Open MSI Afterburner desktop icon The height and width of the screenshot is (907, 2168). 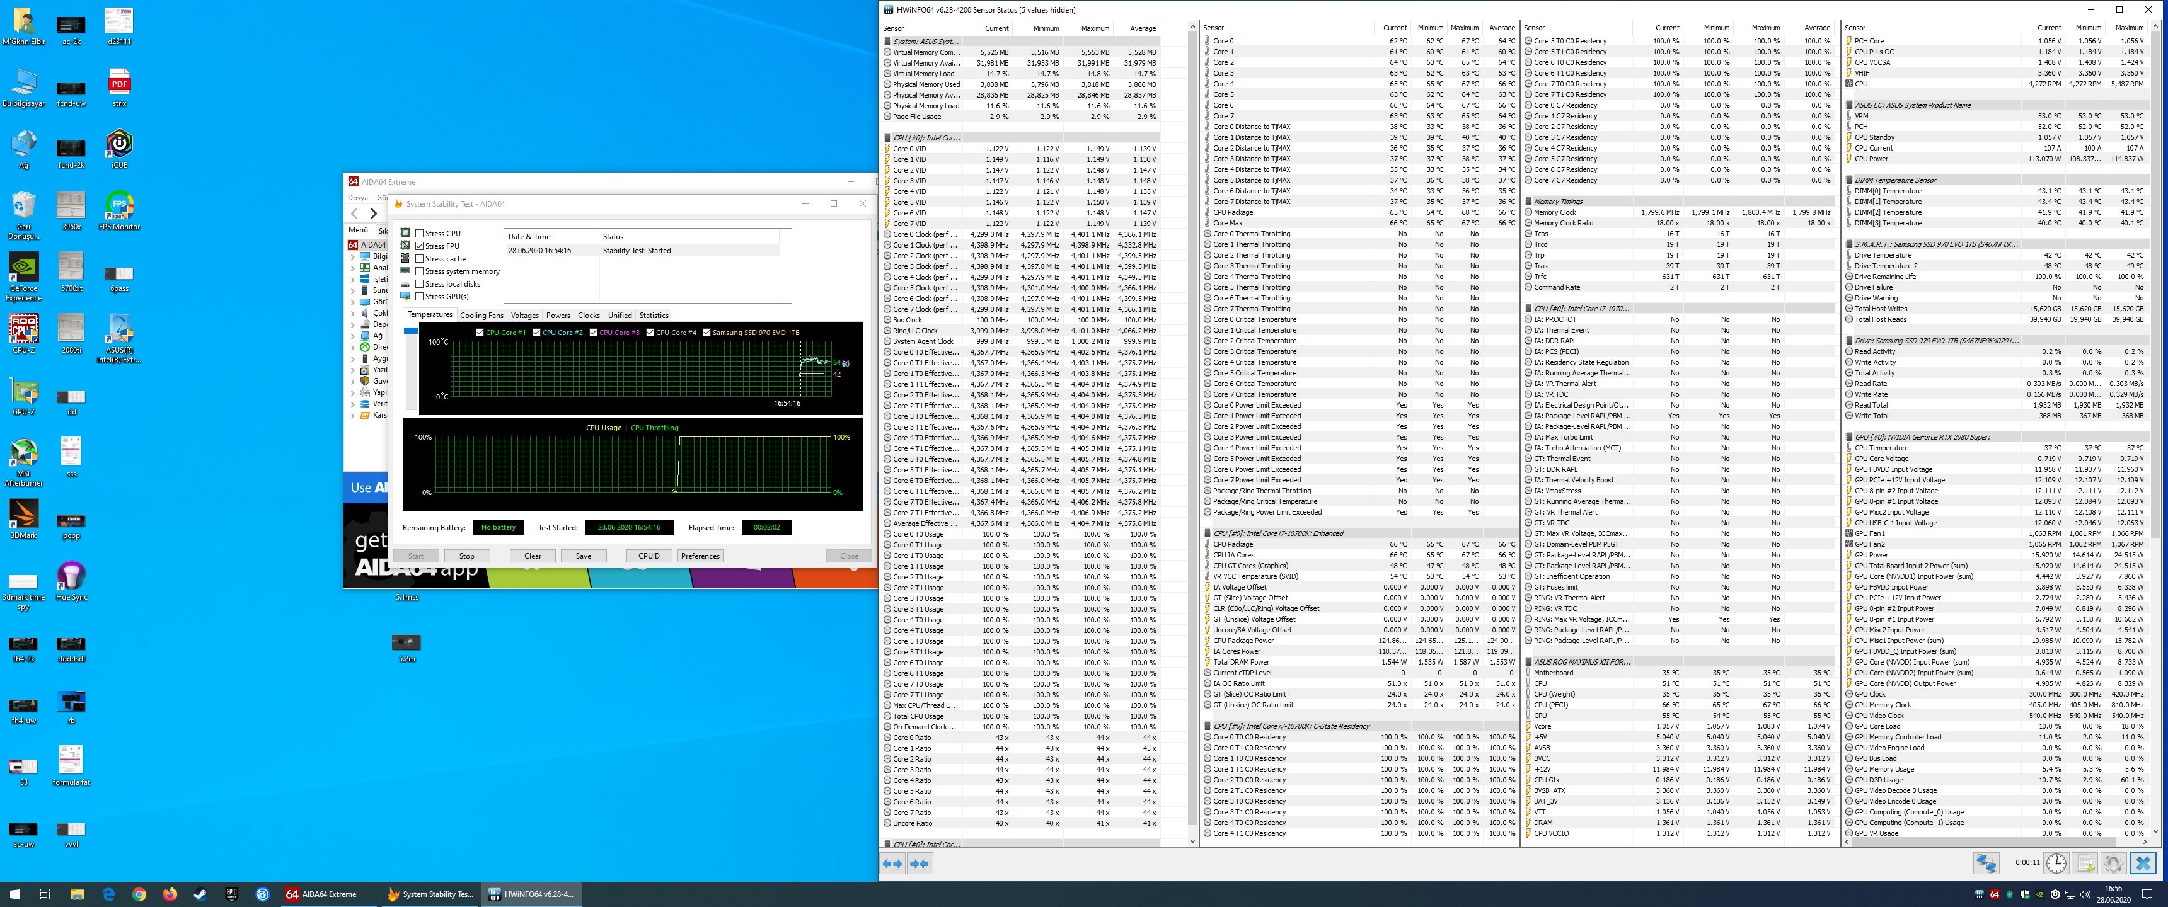pyautogui.click(x=23, y=462)
